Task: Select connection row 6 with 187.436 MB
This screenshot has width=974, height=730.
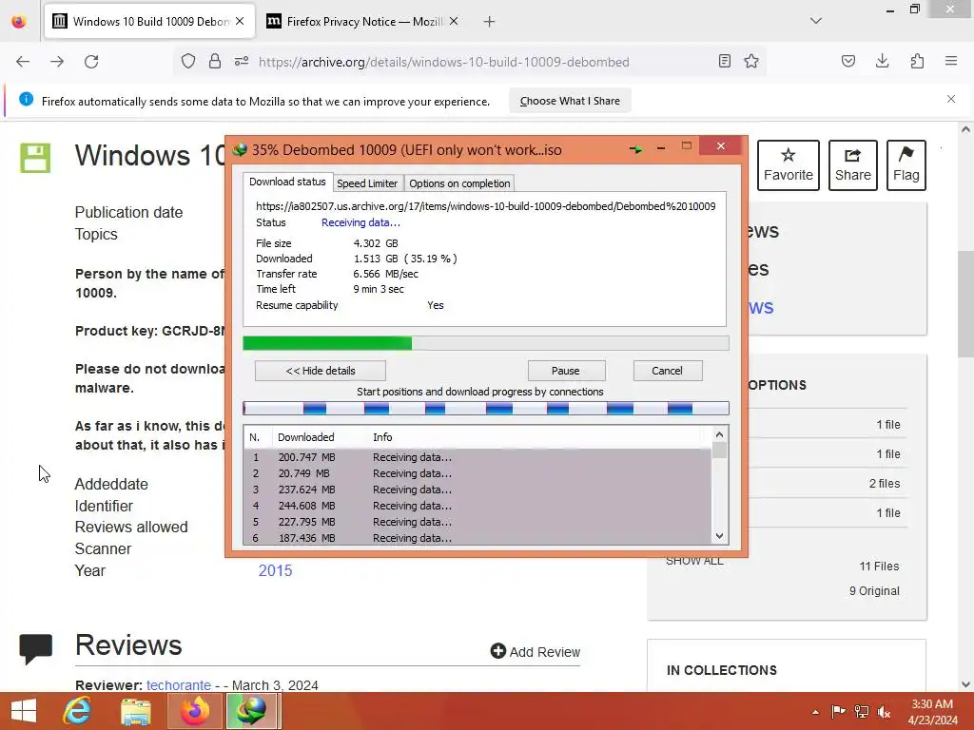Action: point(477,538)
